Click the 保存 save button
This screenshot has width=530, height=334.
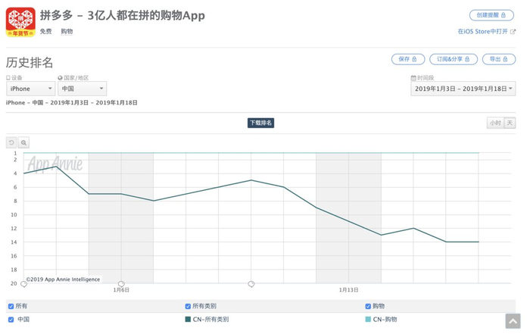[407, 59]
